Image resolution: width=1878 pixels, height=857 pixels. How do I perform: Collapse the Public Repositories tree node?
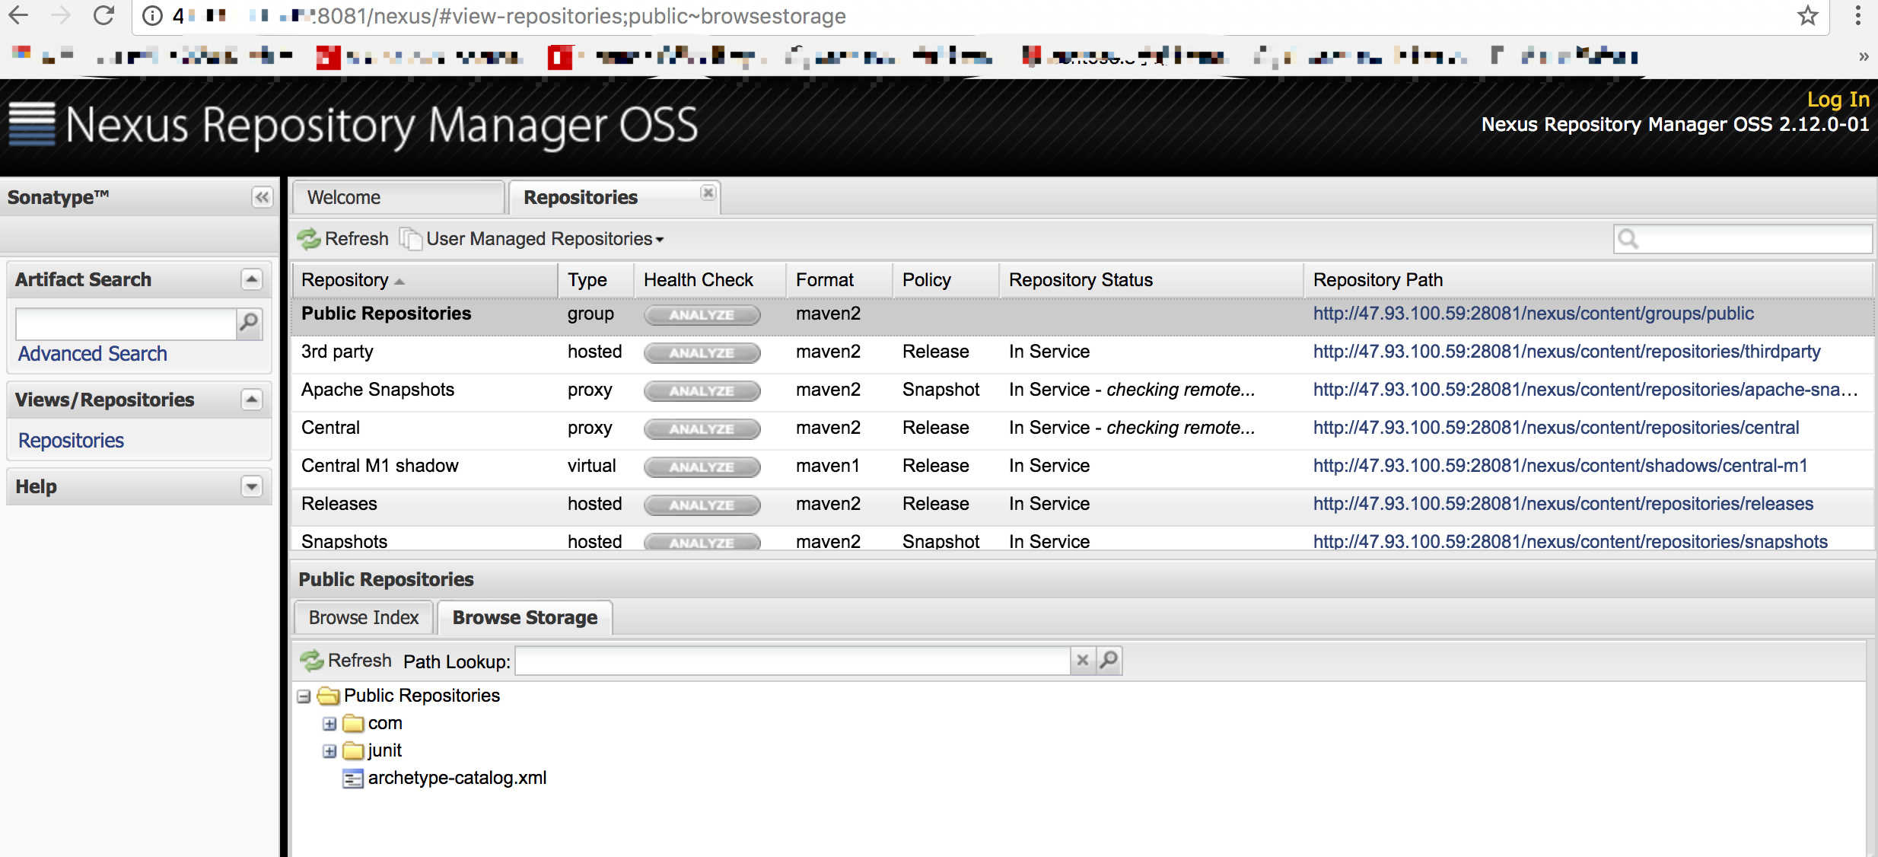click(x=304, y=696)
